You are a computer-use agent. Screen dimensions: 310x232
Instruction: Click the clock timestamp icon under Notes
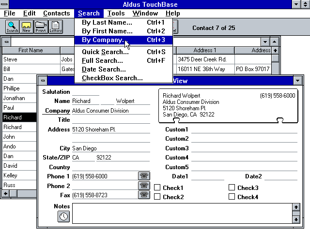(63, 217)
